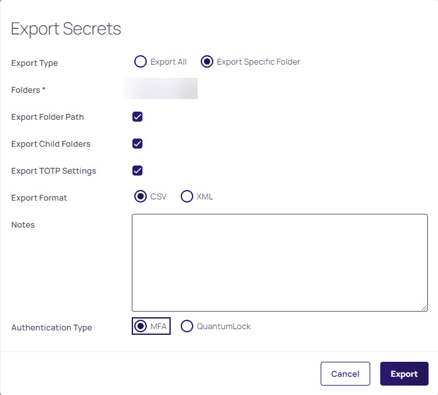Click the Export TOTP Settings label
The width and height of the screenshot is (438, 395).
(53, 171)
